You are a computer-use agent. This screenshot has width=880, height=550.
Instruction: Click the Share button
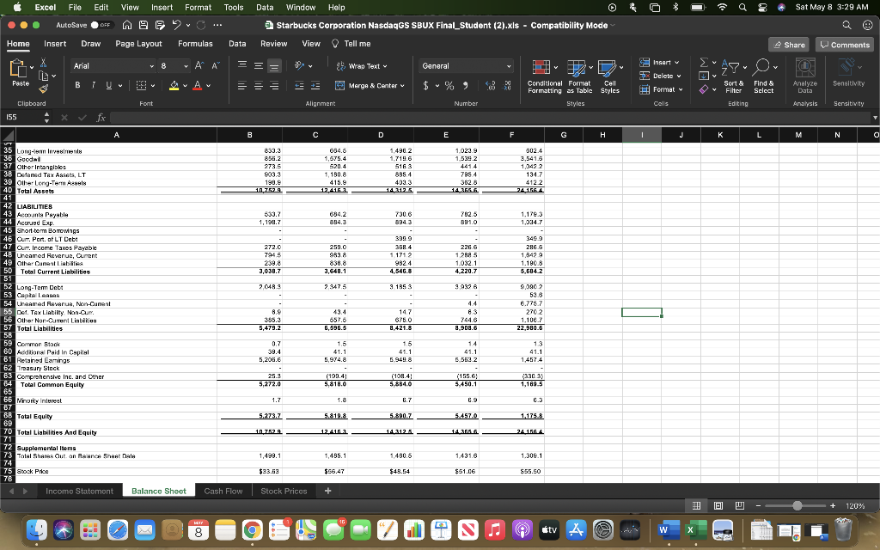point(789,45)
